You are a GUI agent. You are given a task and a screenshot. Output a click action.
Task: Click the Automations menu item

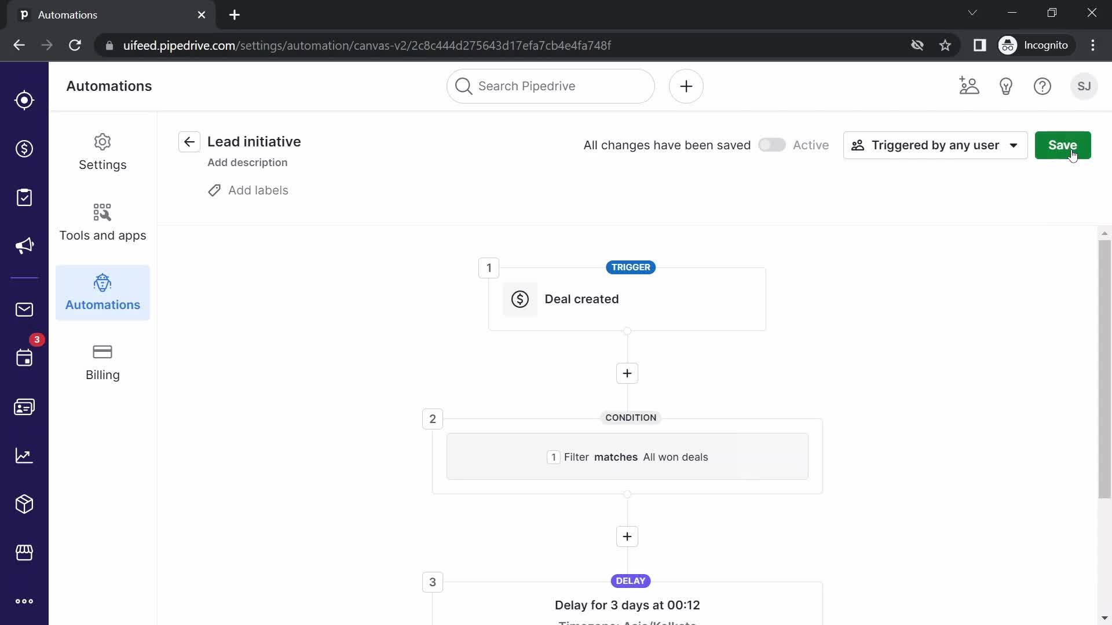[x=103, y=292]
